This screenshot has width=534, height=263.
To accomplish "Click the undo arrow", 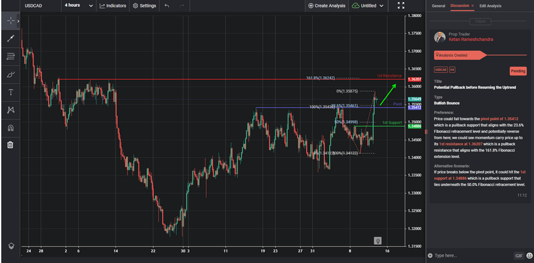I will pyautogui.click(x=166, y=6).
